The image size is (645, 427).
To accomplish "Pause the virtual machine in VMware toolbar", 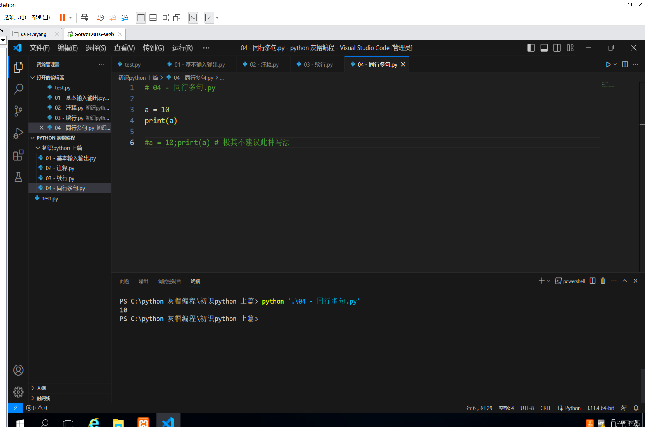I will [x=62, y=17].
